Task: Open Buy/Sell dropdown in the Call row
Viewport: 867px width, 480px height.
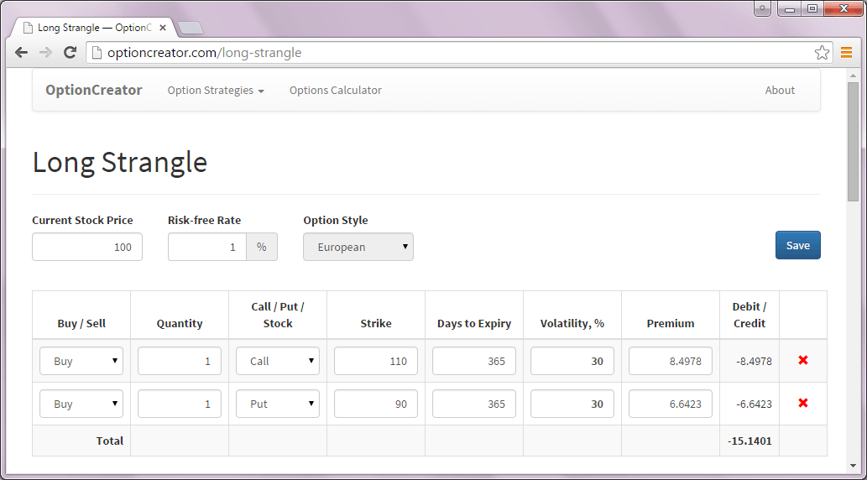Action: [81, 361]
